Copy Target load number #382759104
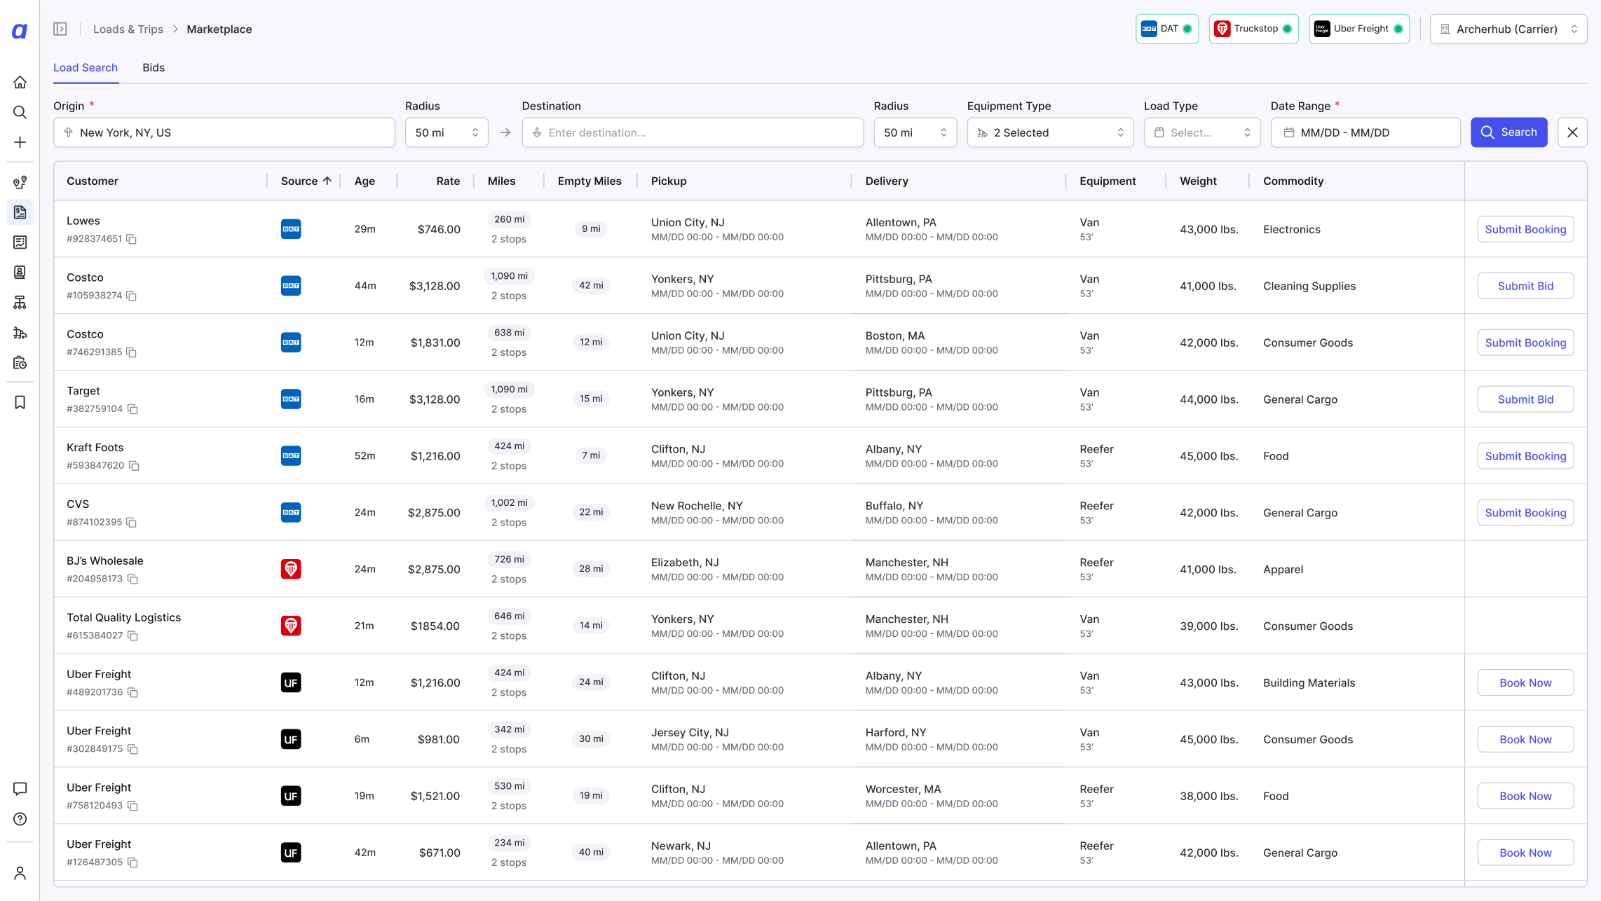The width and height of the screenshot is (1601, 901). click(x=132, y=409)
